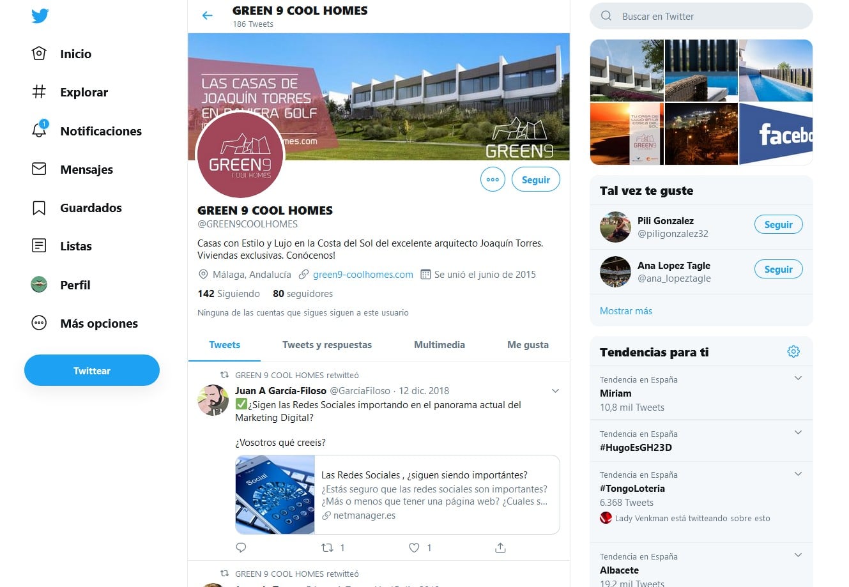Switch to the Me gusta tab
Screen dimensions: 849x587
click(x=528, y=344)
